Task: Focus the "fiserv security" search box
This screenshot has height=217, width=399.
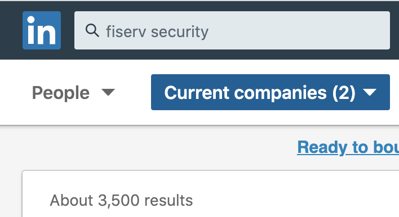Action: click(x=232, y=30)
